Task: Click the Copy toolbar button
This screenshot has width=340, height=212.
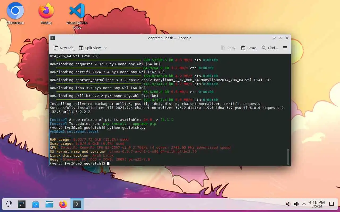Action: [228, 48]
